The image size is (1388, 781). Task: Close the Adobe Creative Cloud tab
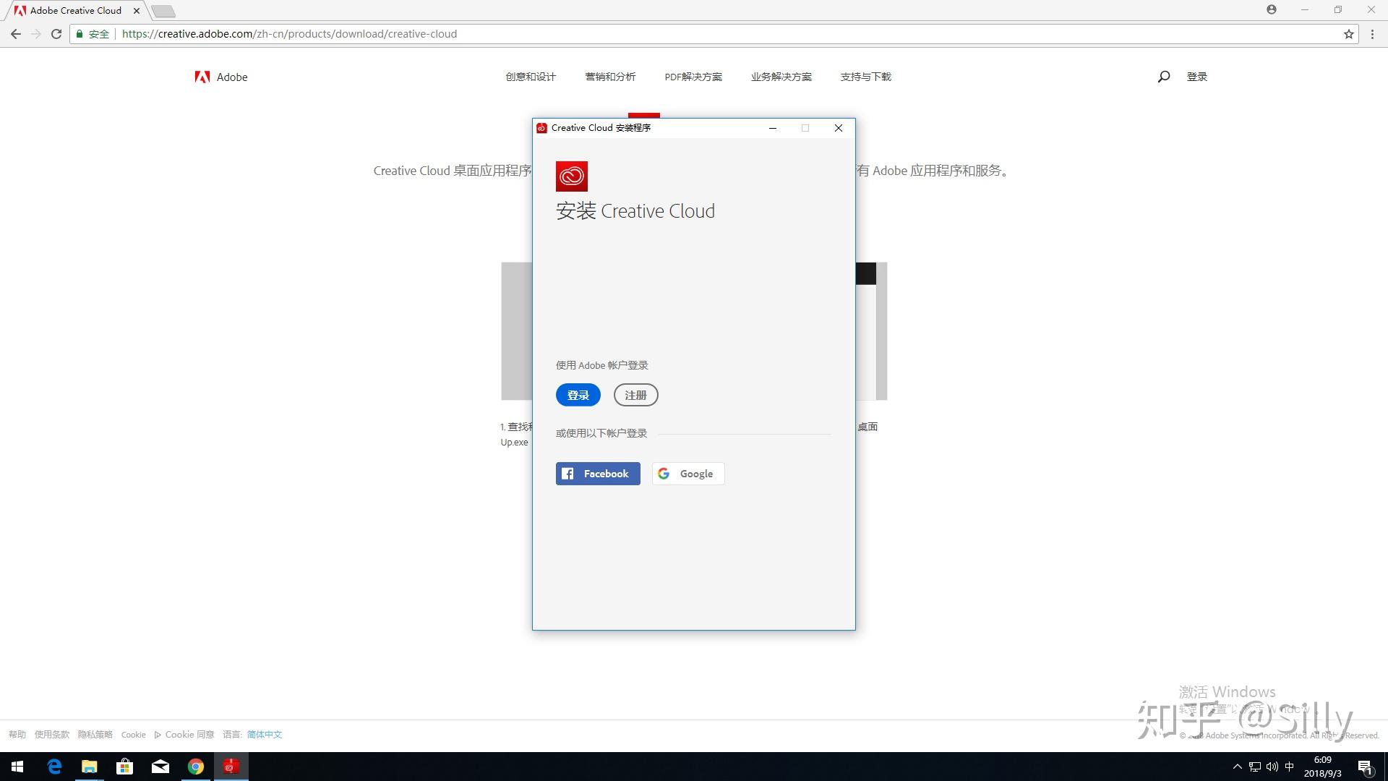137,11
